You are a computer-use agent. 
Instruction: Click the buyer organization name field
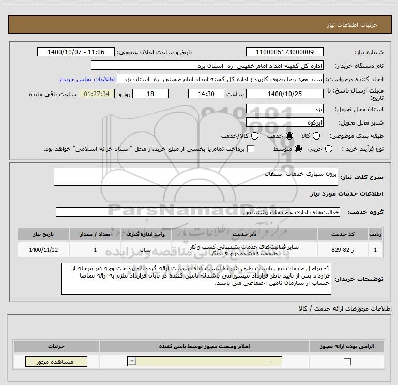[x=207, y=66]
